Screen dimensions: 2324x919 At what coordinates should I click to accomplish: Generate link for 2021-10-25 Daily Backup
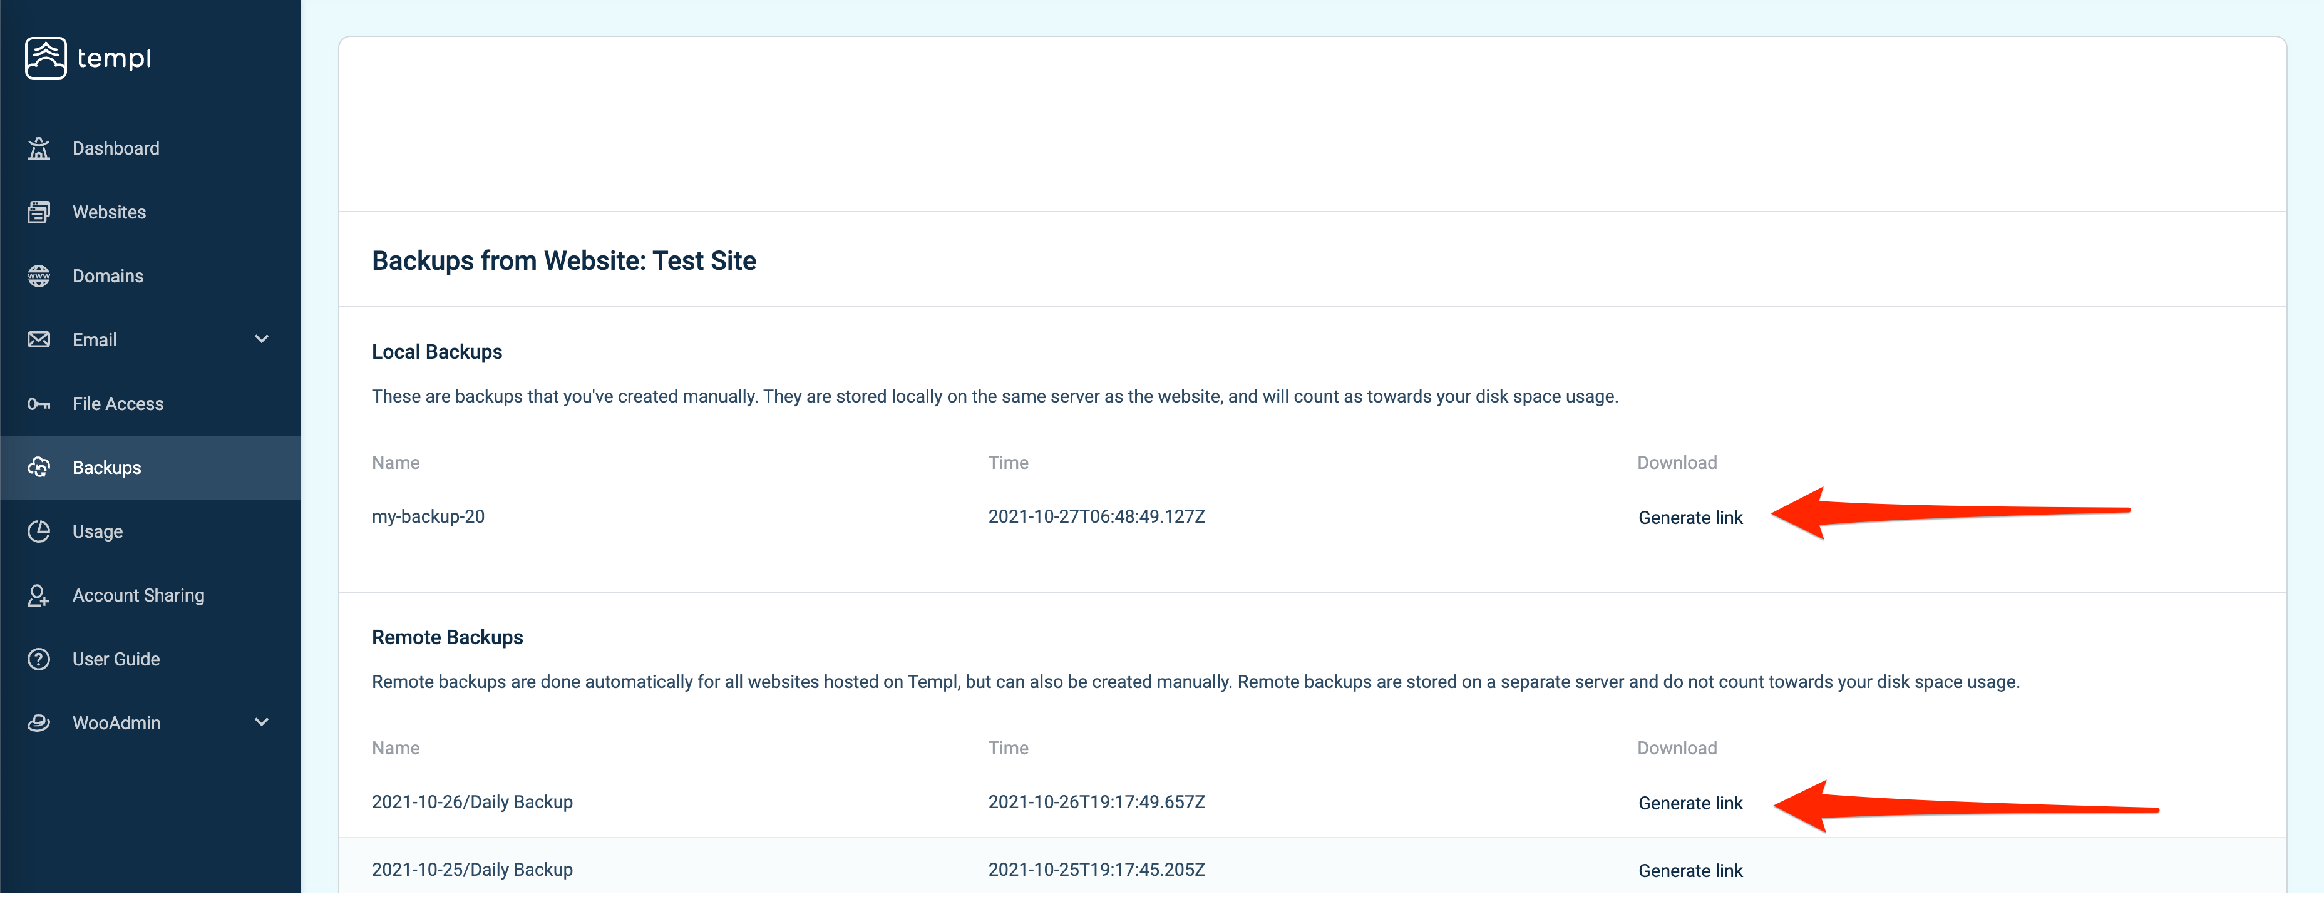(1690, 870)
